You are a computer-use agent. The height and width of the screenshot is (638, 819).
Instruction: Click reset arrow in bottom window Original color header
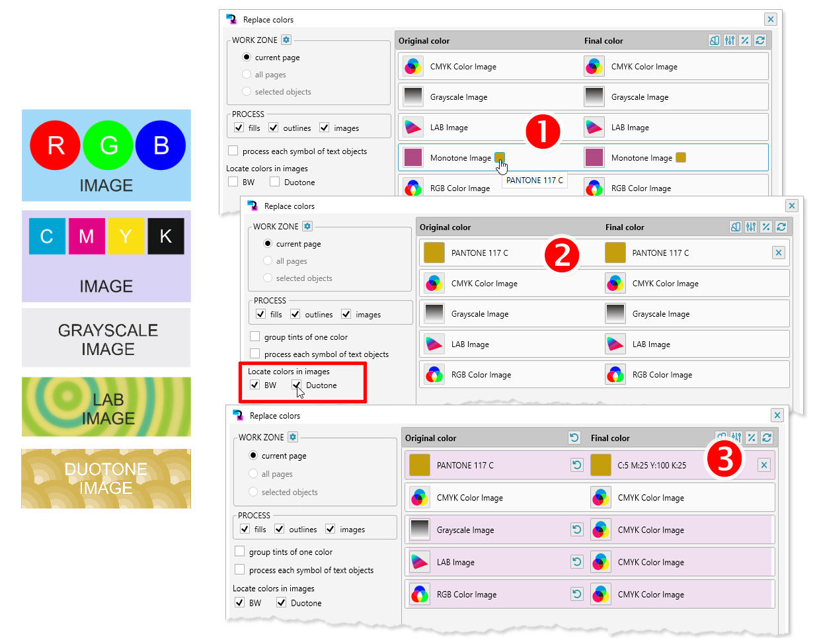(574, 438)
